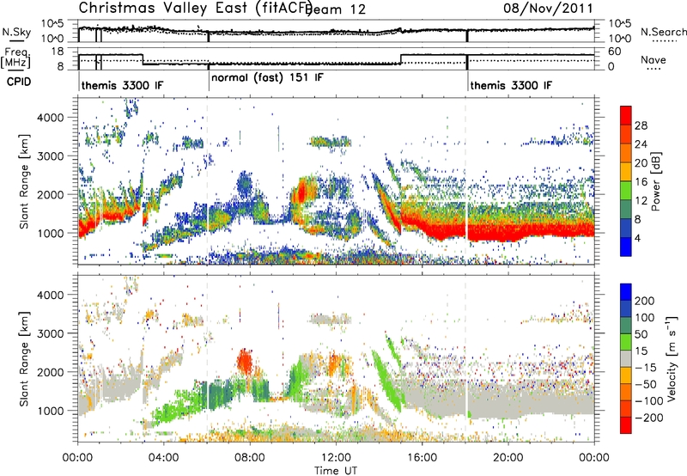Click the 'Nave' legend label
687x476 pixels.
(654, 59)
